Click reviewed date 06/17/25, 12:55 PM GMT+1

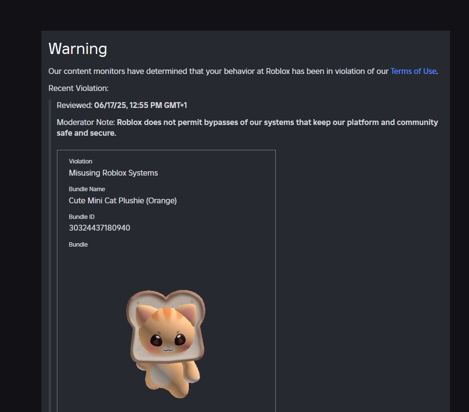[140, 105]
